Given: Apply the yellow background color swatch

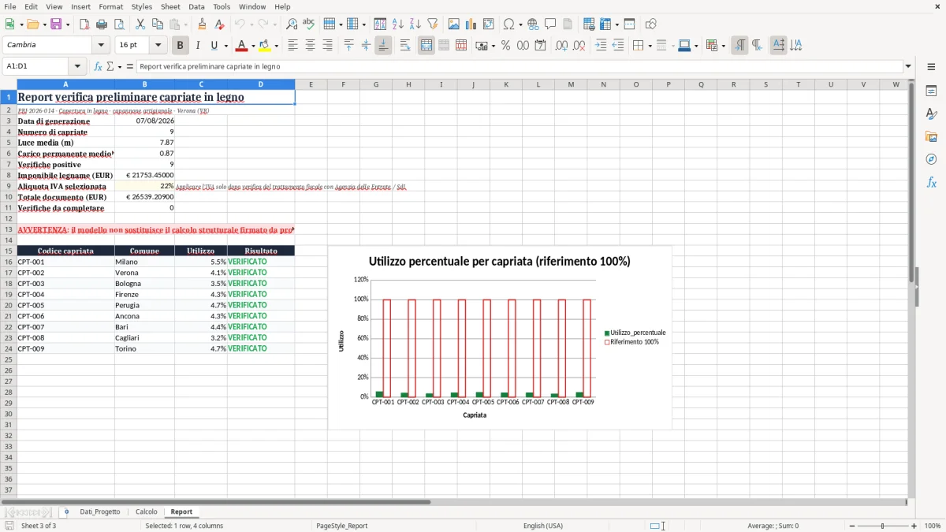Looking at the screenshot, I should (265, 46).
